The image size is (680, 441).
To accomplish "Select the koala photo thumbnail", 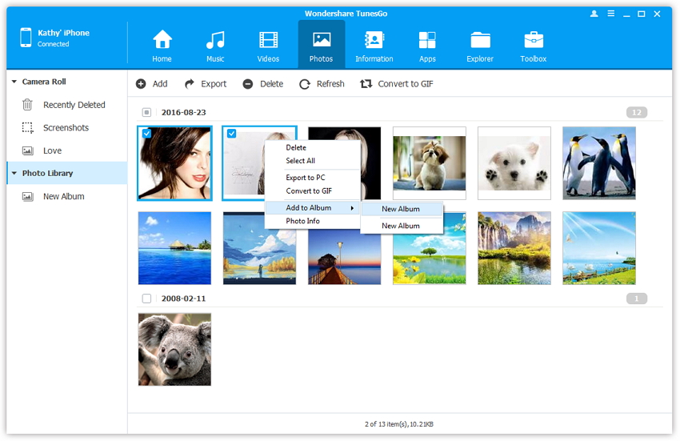I will 174,350.
